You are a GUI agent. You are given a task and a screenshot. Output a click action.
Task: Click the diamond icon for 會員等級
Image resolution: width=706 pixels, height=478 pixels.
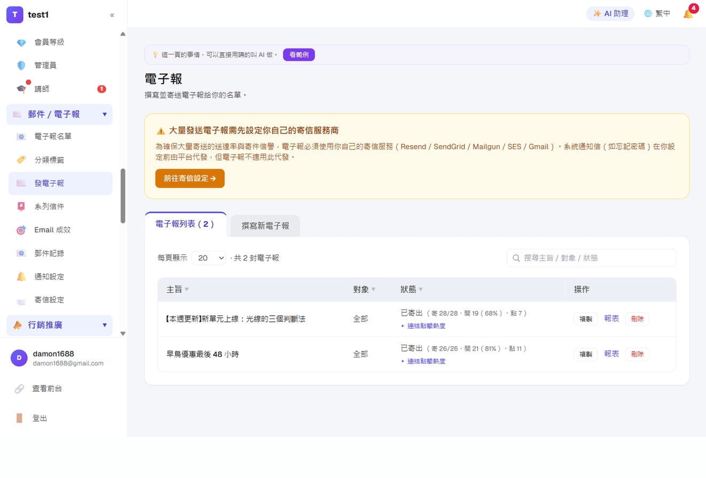pyautogui.click(x=21, y=42)
